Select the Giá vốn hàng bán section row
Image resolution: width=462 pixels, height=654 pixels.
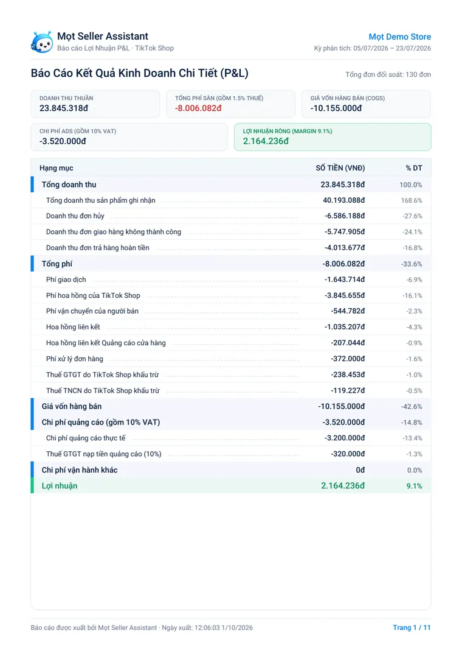(231, 406)
